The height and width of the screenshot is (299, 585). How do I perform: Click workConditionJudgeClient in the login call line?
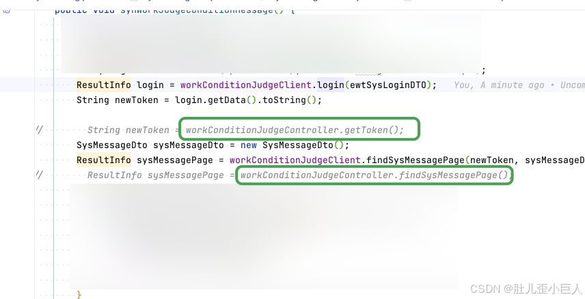click(x=246, y=85)
